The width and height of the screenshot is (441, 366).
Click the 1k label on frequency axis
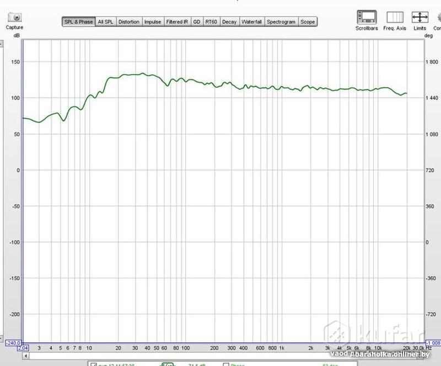pos(282,348)
